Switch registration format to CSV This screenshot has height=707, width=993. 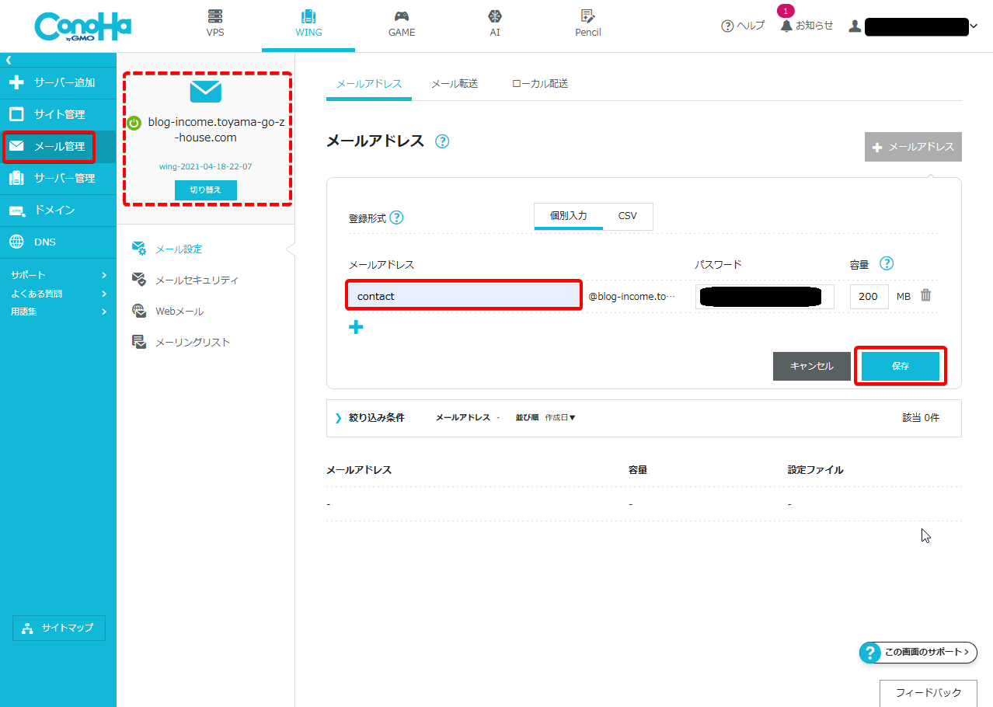point(627,216)
